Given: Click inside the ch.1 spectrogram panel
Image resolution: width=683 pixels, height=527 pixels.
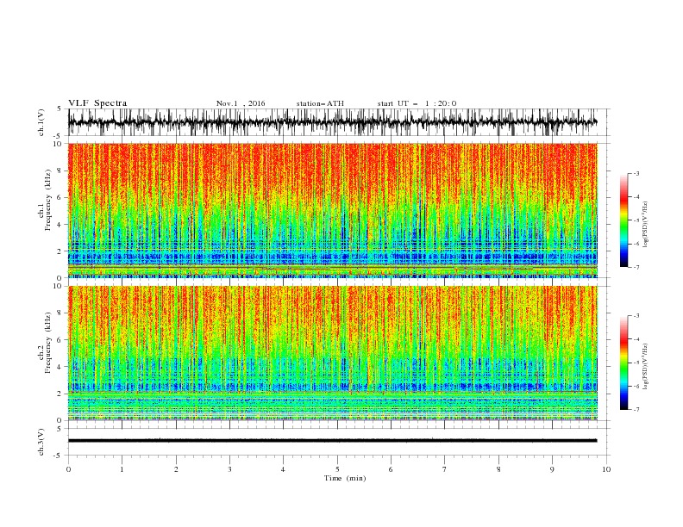Looking at the screenshot, I should [332, 210].
